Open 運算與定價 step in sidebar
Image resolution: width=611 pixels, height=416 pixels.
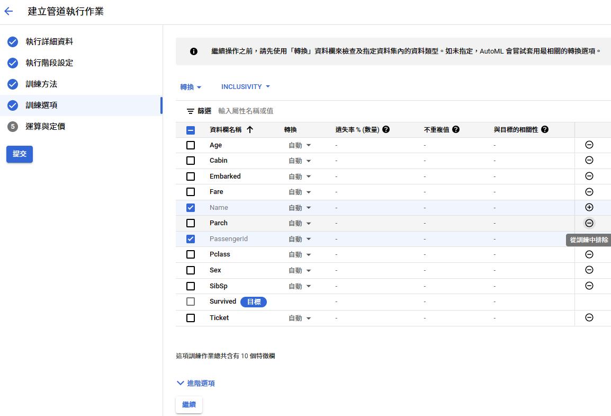[46, 126]
